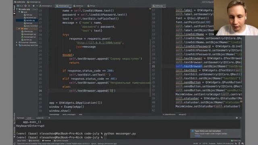The height and width of the screenshot is (145, 258).
Task: Open terminal panel settings gear
Action: pyautogui.click(x=237, y=118)
